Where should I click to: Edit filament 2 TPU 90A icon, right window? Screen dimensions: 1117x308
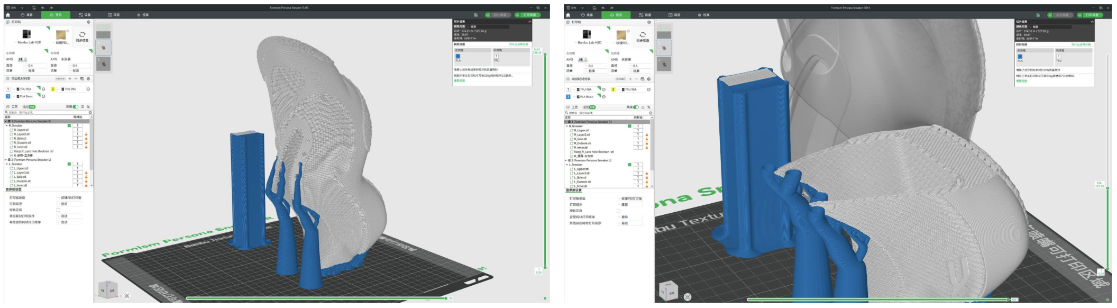tap(648, 89)
